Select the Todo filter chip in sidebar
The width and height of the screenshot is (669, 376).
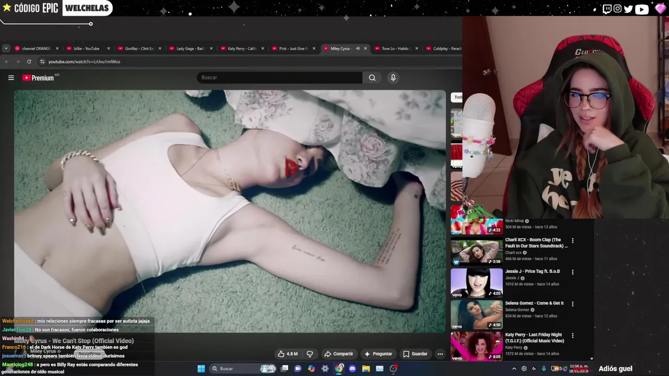click(457, 97)
